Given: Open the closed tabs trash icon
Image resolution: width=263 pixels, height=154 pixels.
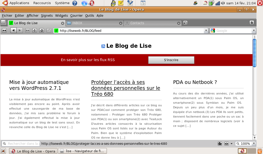Looking at the screenshot, I should pyautogui.click(x=252, y=23).
